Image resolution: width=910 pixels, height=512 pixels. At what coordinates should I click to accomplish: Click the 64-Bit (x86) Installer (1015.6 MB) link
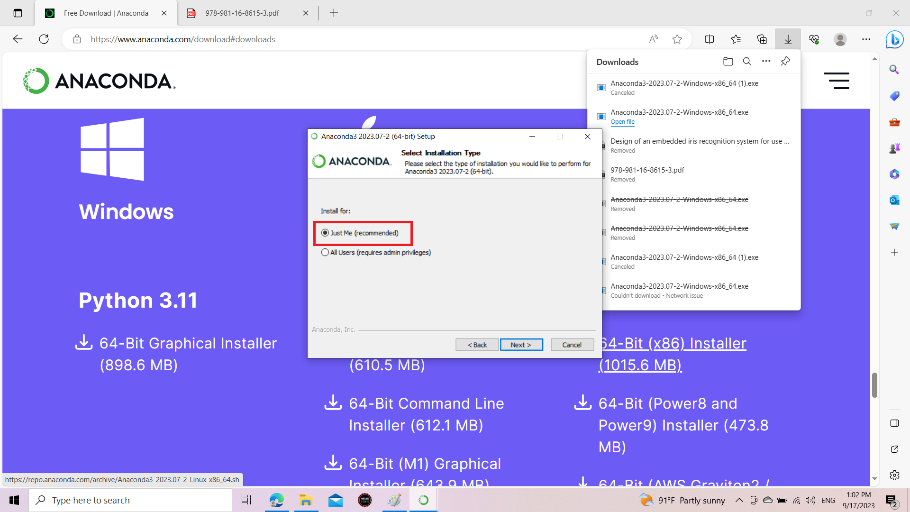click(x=673, y=354)
